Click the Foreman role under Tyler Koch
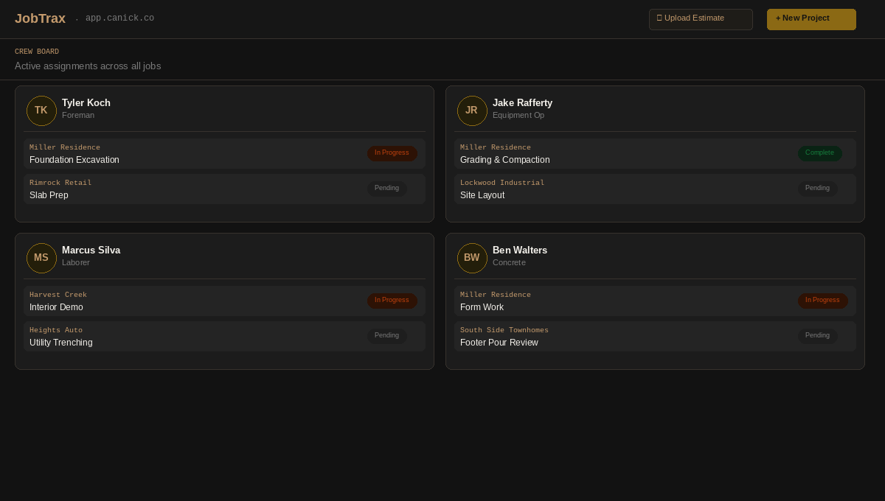 tap(78, 116)
